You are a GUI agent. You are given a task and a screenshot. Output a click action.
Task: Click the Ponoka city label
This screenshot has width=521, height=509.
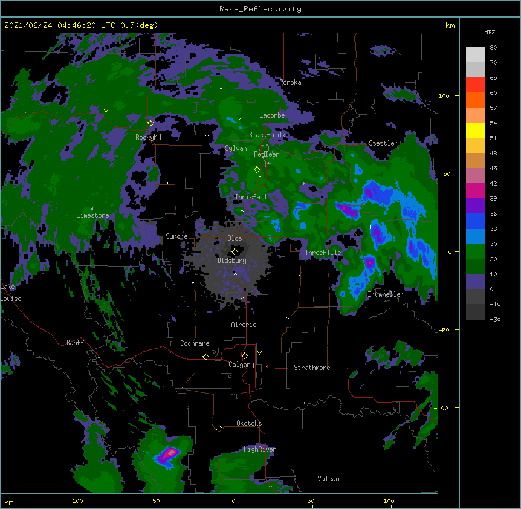point(290,82)
